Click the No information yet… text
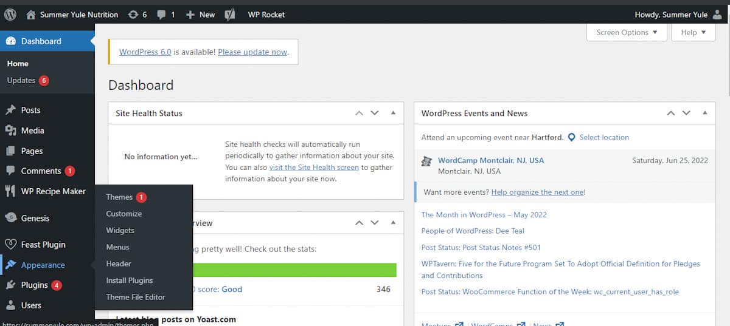730x326 pixels. click(161, 157)
